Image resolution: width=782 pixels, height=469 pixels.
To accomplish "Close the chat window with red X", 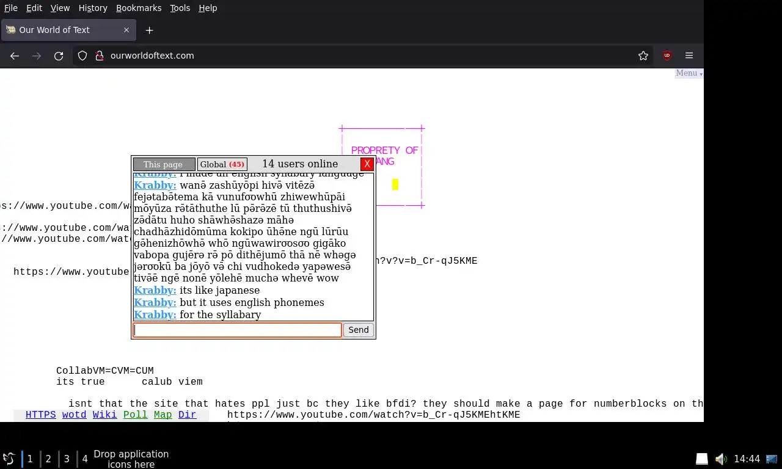I will (367, 164).
